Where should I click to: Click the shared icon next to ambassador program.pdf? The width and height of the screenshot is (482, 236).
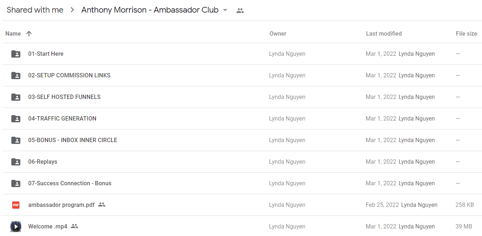tap(102, 205)
